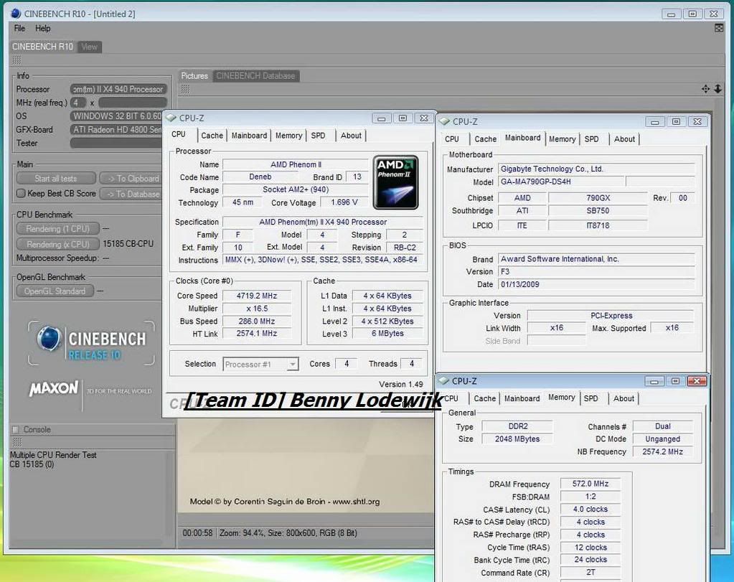Maximize the CPU-Z processor window
The height and width of the screenshot is (582, 734).
403,118
